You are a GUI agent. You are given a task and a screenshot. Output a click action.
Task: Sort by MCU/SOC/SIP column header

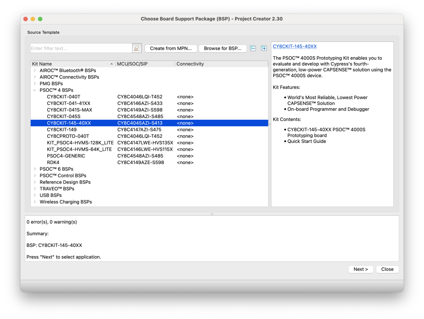click(145, 64)
